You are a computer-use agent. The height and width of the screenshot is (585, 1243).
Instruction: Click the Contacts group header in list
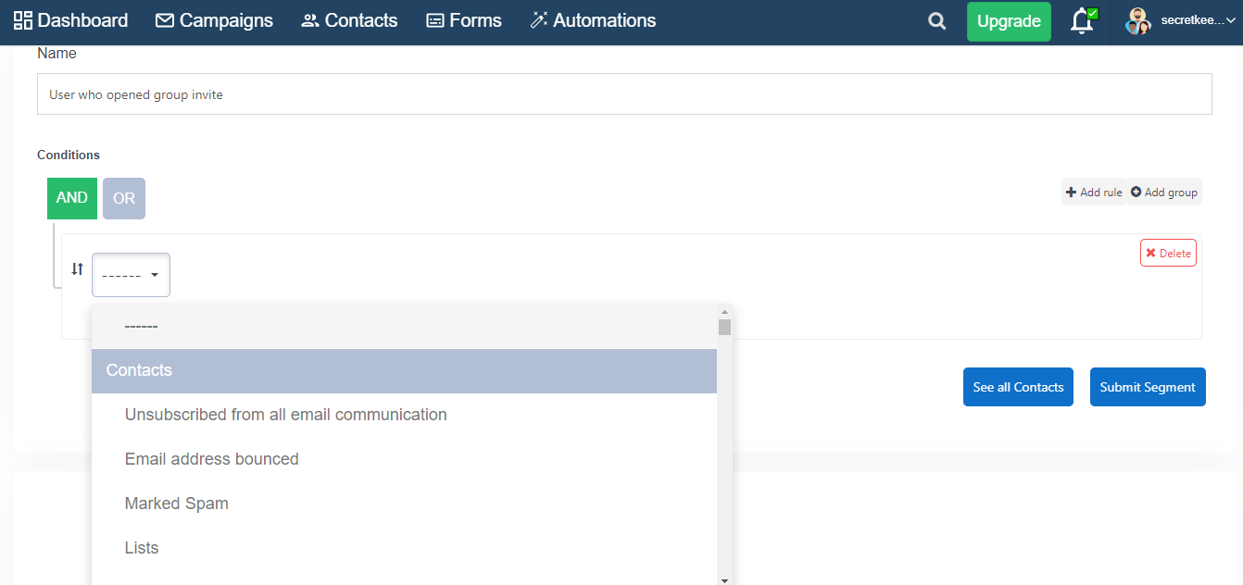pyautogui.click(x=404, y=370)
